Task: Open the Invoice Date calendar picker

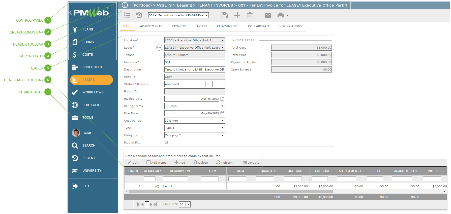Action: click(x=222, y=99)
